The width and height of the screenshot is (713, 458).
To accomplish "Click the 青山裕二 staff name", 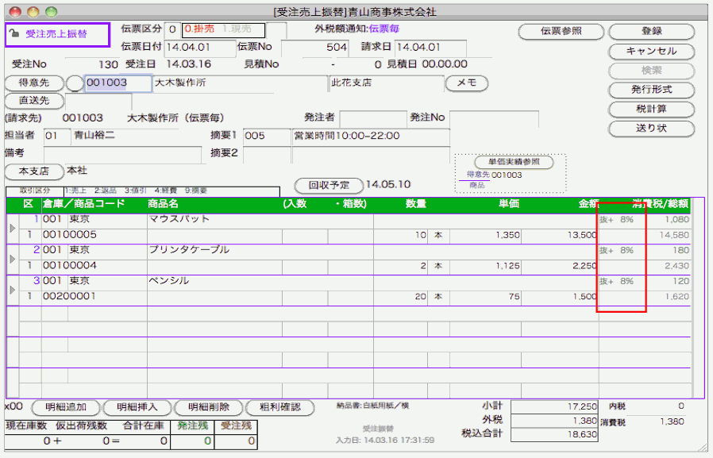I will tap(94, 136).
